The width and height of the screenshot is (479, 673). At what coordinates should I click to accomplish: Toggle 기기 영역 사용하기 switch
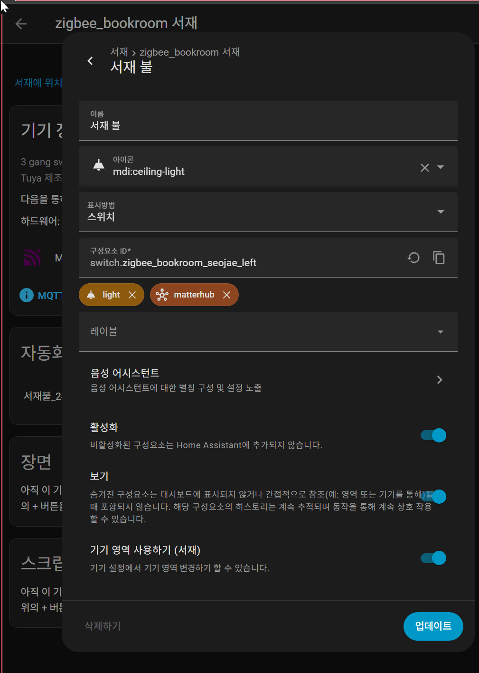(x=433, y=558)
